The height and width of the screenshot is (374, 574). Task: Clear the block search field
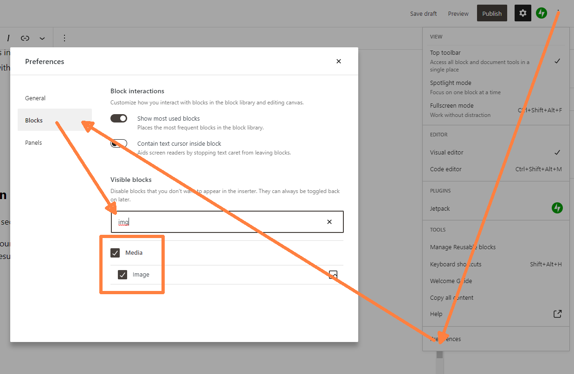pos(329,222)
